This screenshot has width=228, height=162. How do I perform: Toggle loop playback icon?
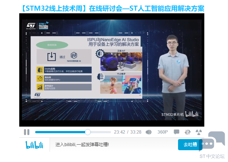[188, 132]
